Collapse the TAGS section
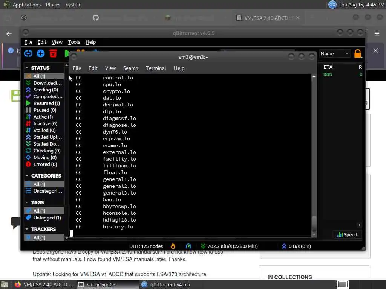The width and height of the screenshot is (386, 289). pyautogui.click(x=27, y=202)
